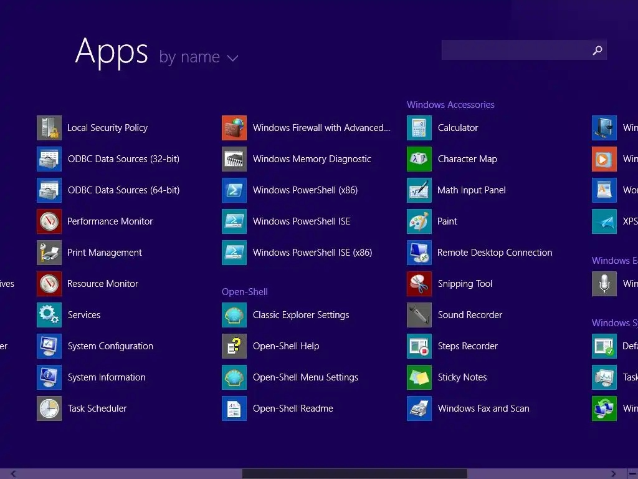
Task: Click 'Services' label text
Action: [x=84, y=315]
